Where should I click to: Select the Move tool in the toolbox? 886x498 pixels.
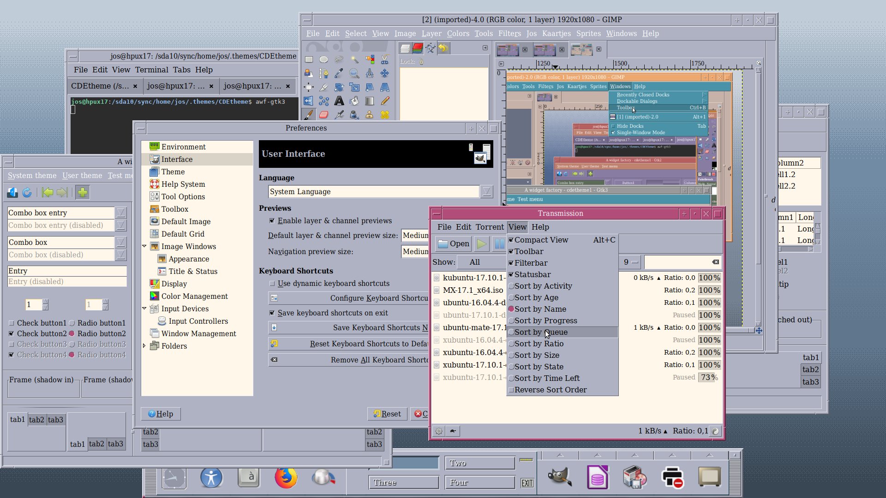[385, 73]
